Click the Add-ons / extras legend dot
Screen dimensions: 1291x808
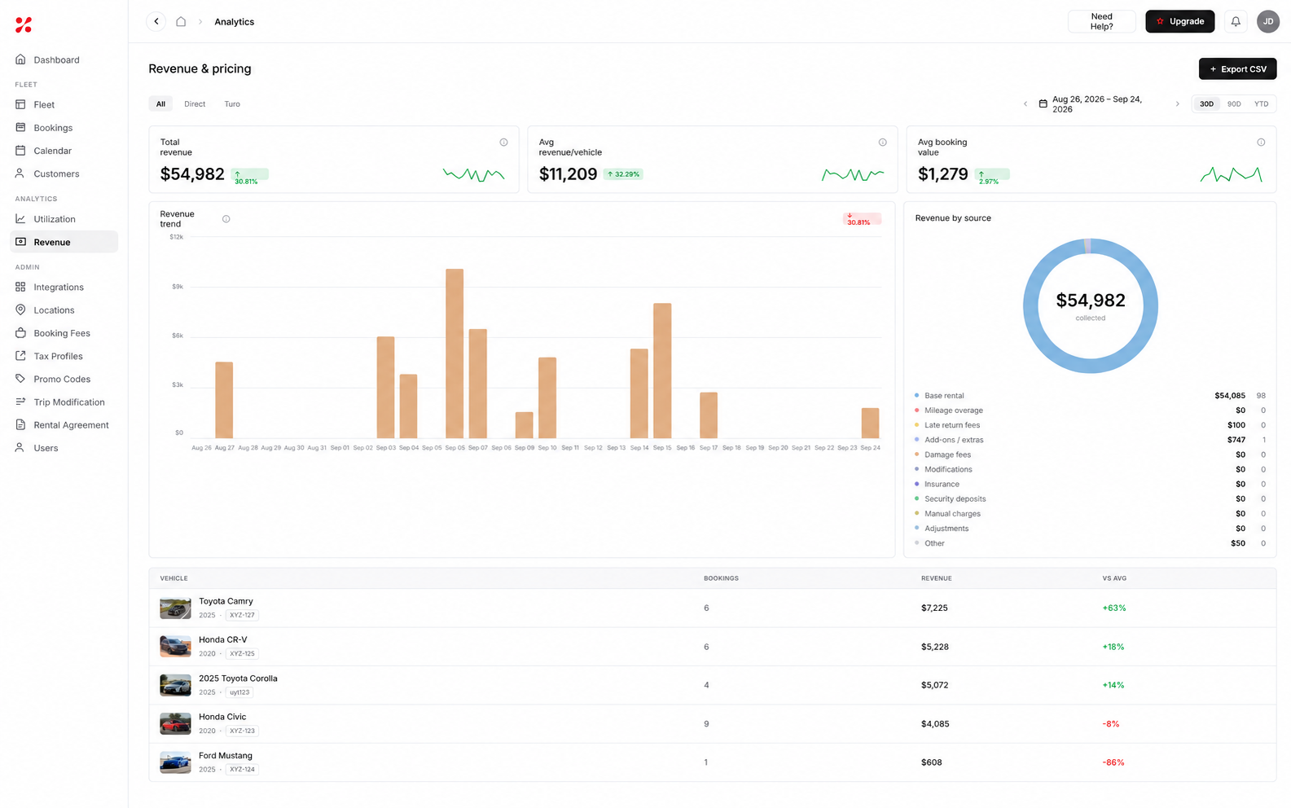click(917, 440)
